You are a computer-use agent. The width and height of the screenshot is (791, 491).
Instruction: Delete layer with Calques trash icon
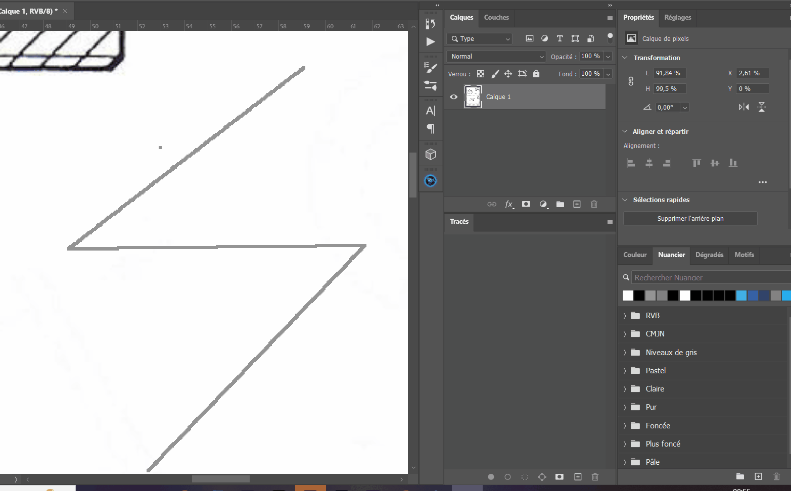[594, 204]
